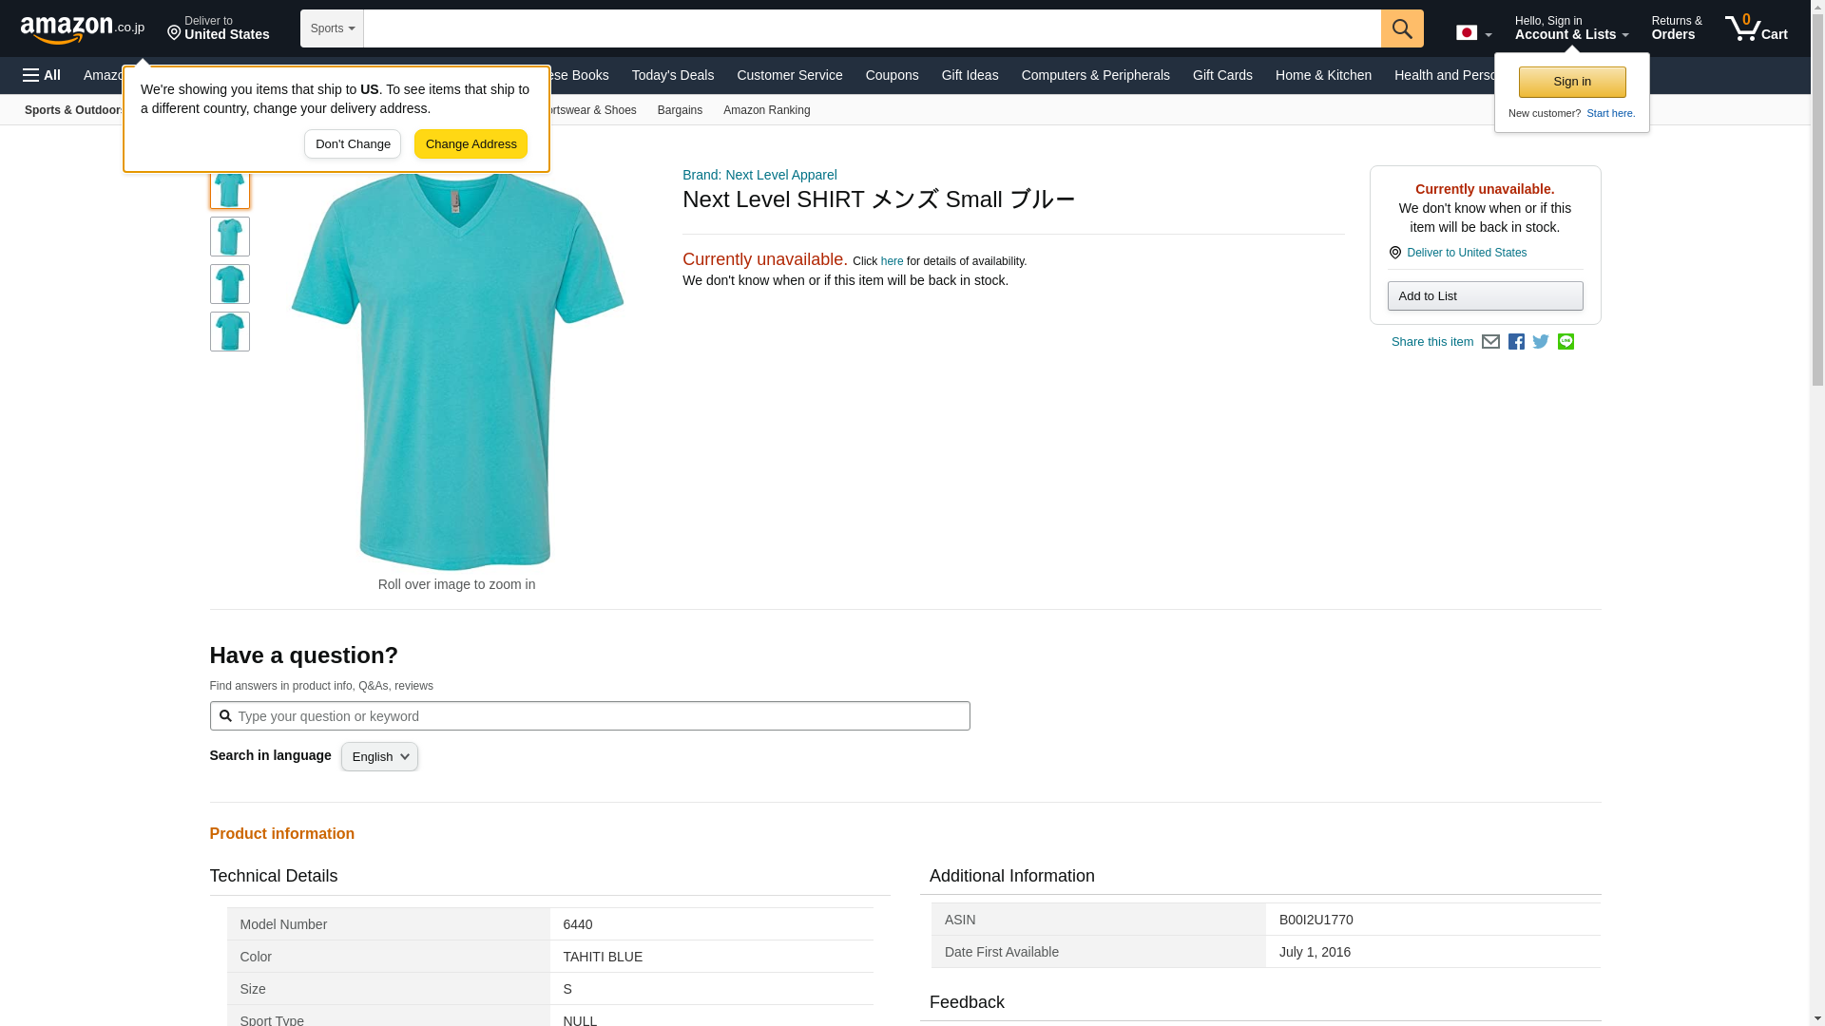Share item on Twitter icon
The image size is (1825, 1026).
pyautogui.click(x=1541, y=342)
